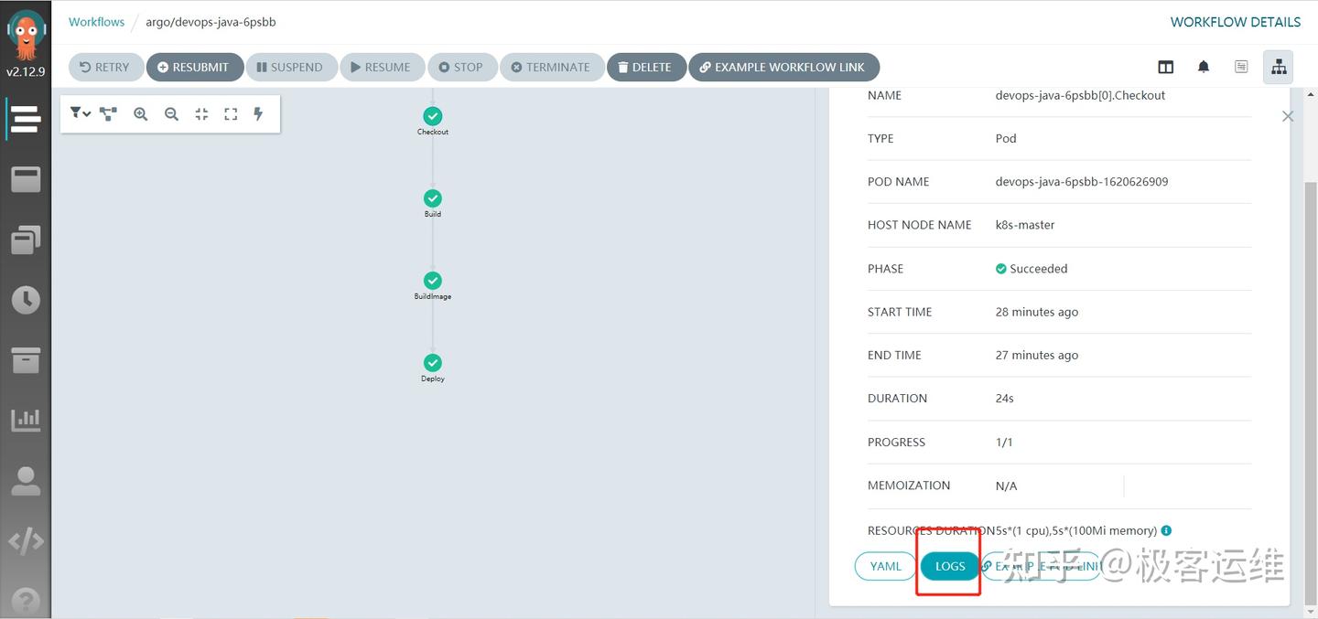The height and width of the screenshot is (619, 1318).
Task: Toggle fast rendering with lightning icon
Action: [x=258, y=113]
